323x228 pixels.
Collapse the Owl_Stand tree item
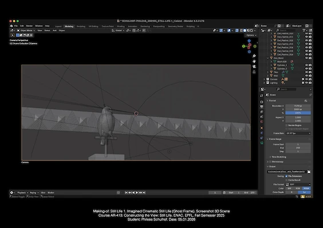pyautogui.click(x=268, y=58)
